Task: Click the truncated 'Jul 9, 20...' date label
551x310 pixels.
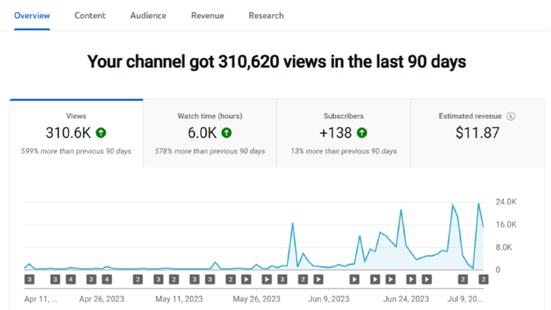Action: pos(466,299)
